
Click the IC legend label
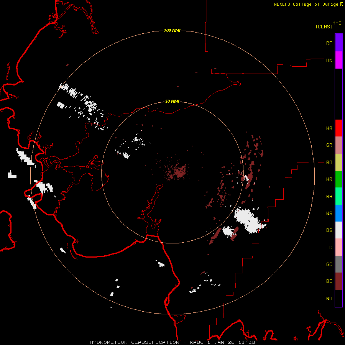coord(329,248)
